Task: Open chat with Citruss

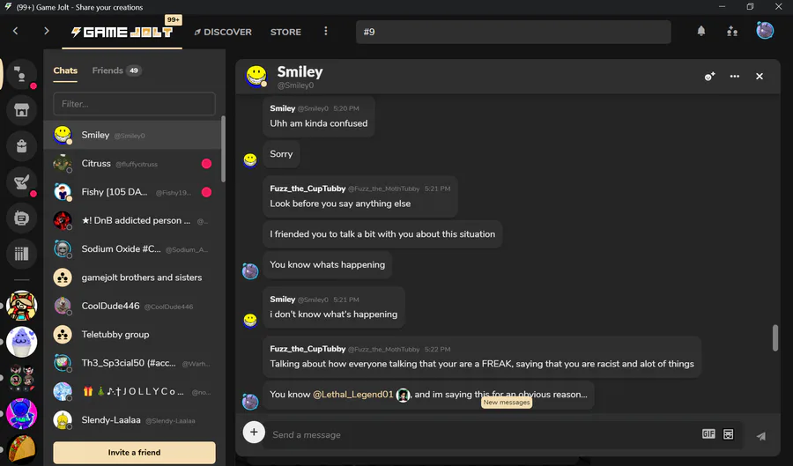Action: pyautogui.click(x=132, y=164)
